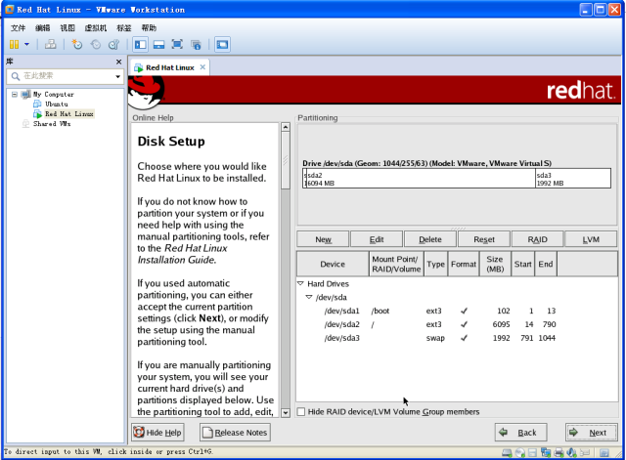Click the Delete partition button
The width and height of the screenshot is (626, 460).
430,239
